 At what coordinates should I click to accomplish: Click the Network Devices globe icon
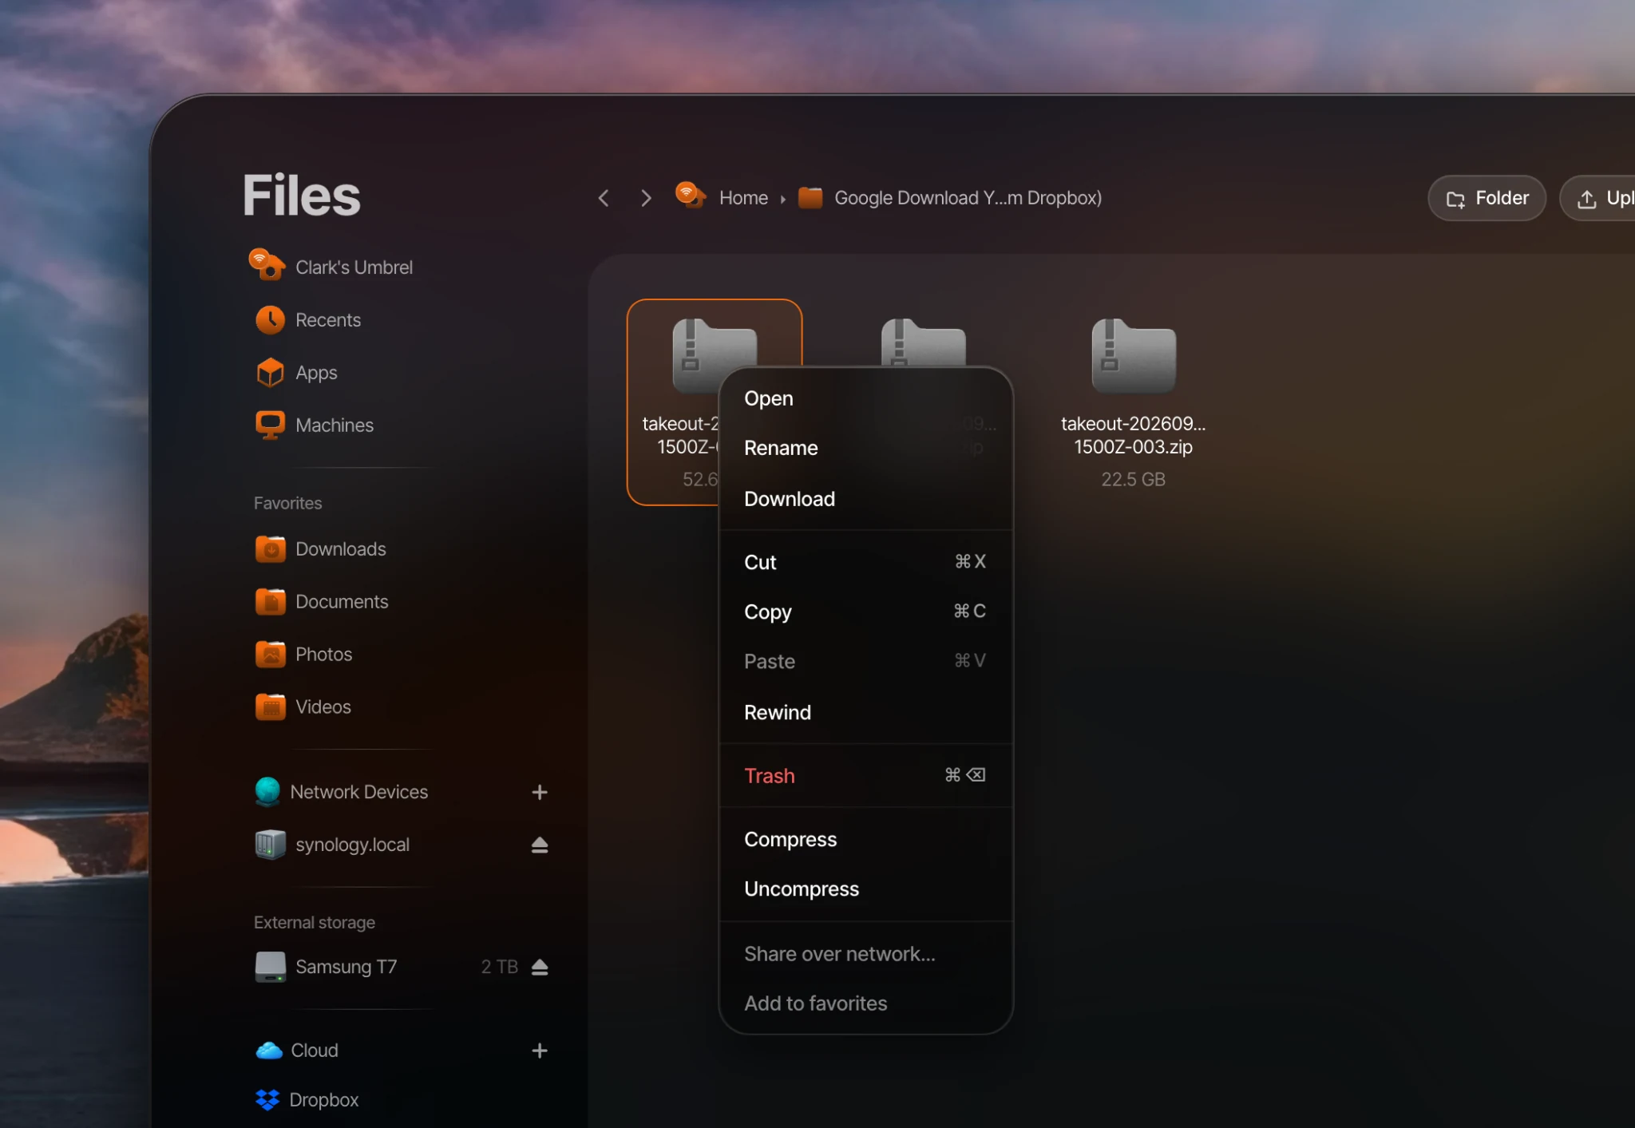pyautogui.click(x=267, y=791)
